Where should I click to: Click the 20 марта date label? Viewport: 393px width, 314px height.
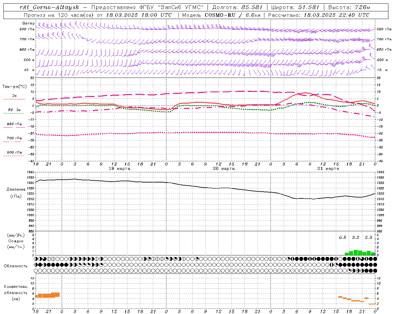[224, 169]
